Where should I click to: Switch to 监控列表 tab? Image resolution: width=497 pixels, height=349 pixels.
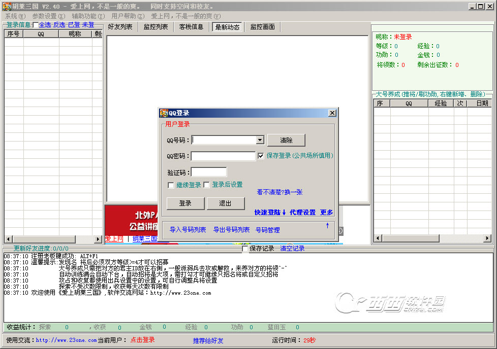(156, 27)
